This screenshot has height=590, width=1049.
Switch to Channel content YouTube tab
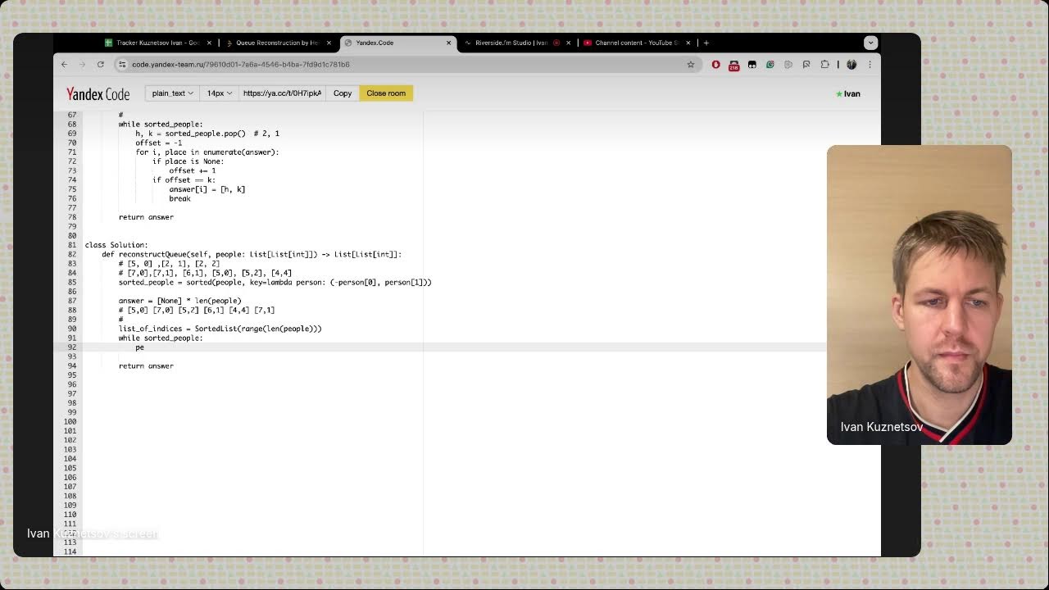coord(637,43)
